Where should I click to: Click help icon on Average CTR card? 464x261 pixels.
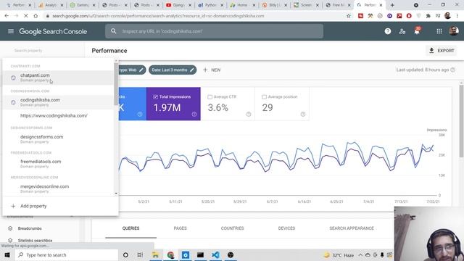(x=249, y=115)
